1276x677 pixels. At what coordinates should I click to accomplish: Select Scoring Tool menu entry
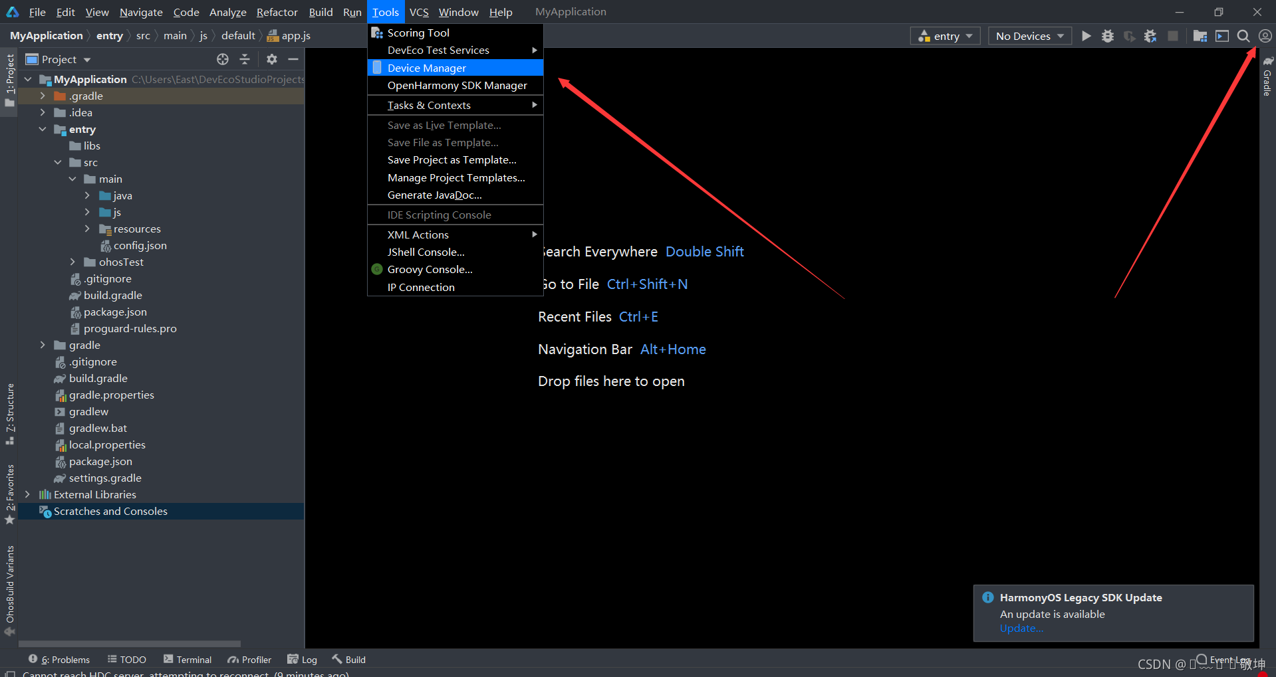[455, 33]
